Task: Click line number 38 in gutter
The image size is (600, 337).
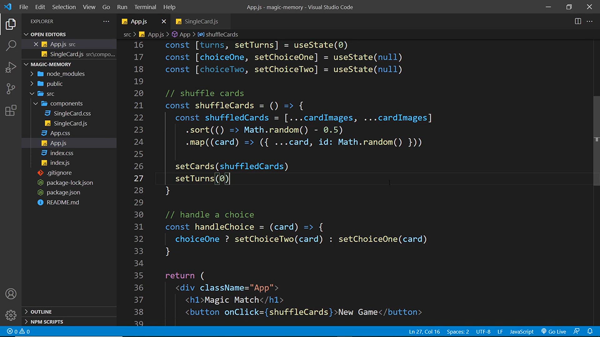Action: click(x=138, y=312)
